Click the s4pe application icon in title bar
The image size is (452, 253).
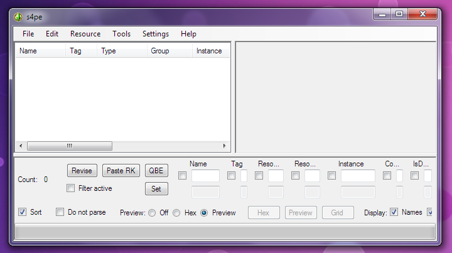(18, 17)
